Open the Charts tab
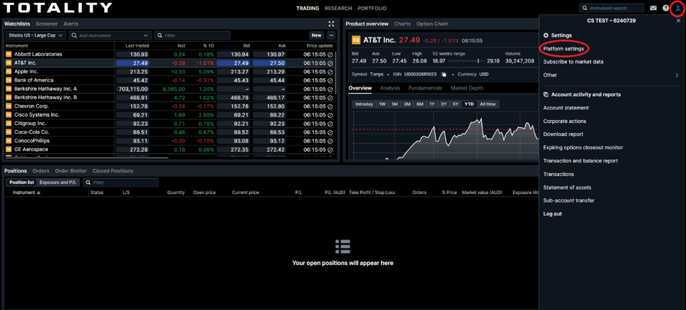The image size is (686, 310). (x=402, y=24)
